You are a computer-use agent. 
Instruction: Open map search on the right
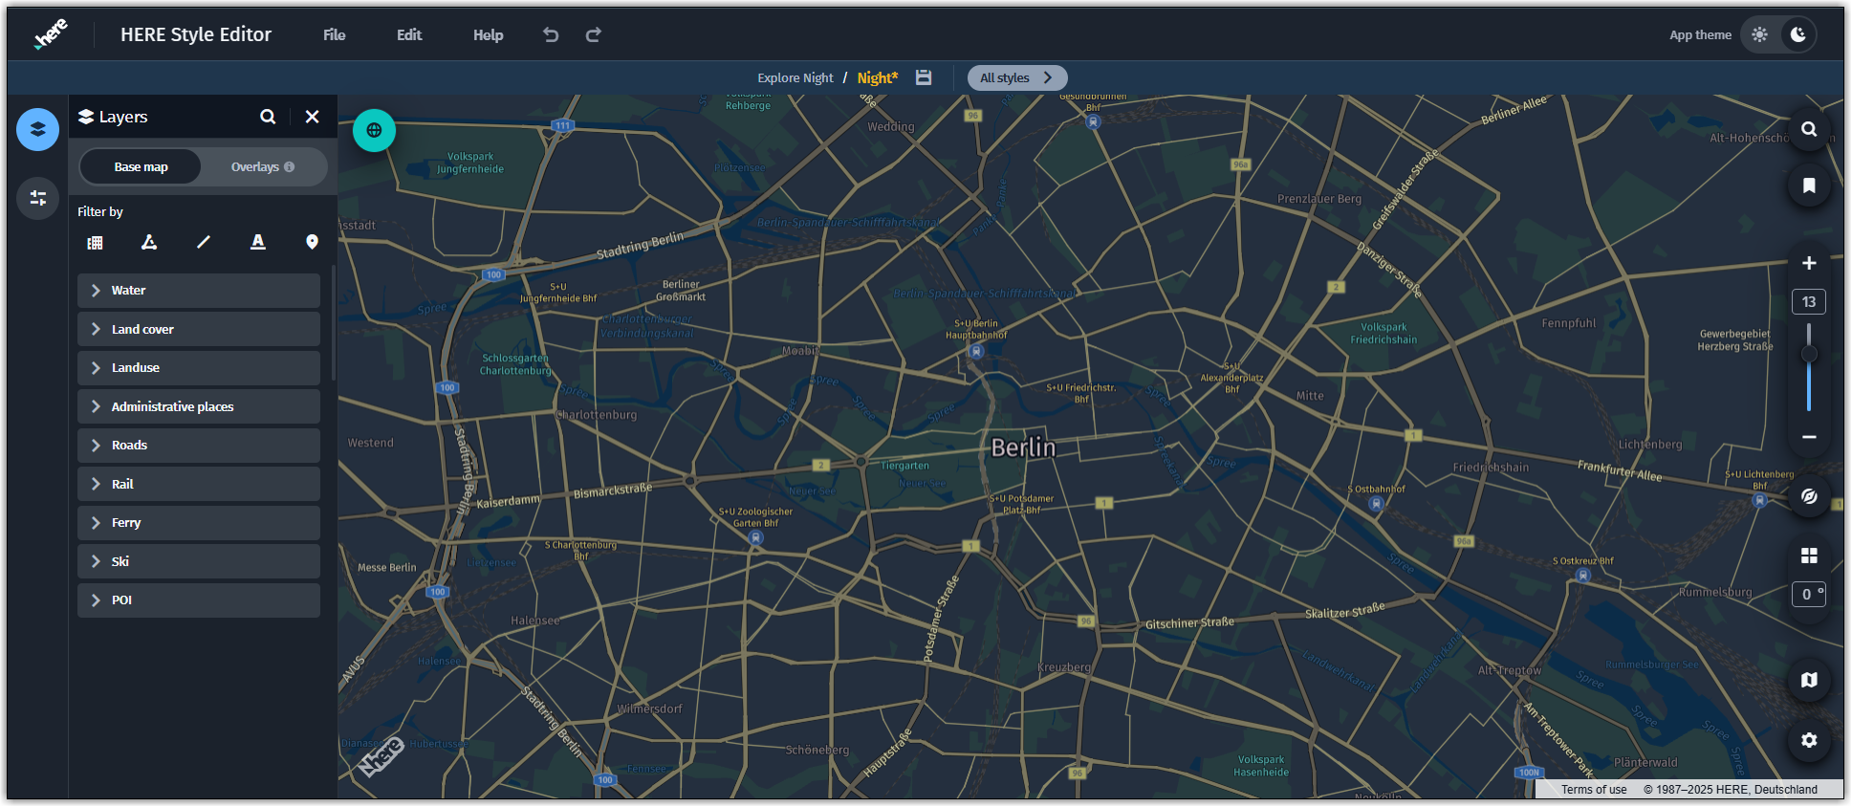1809,129
